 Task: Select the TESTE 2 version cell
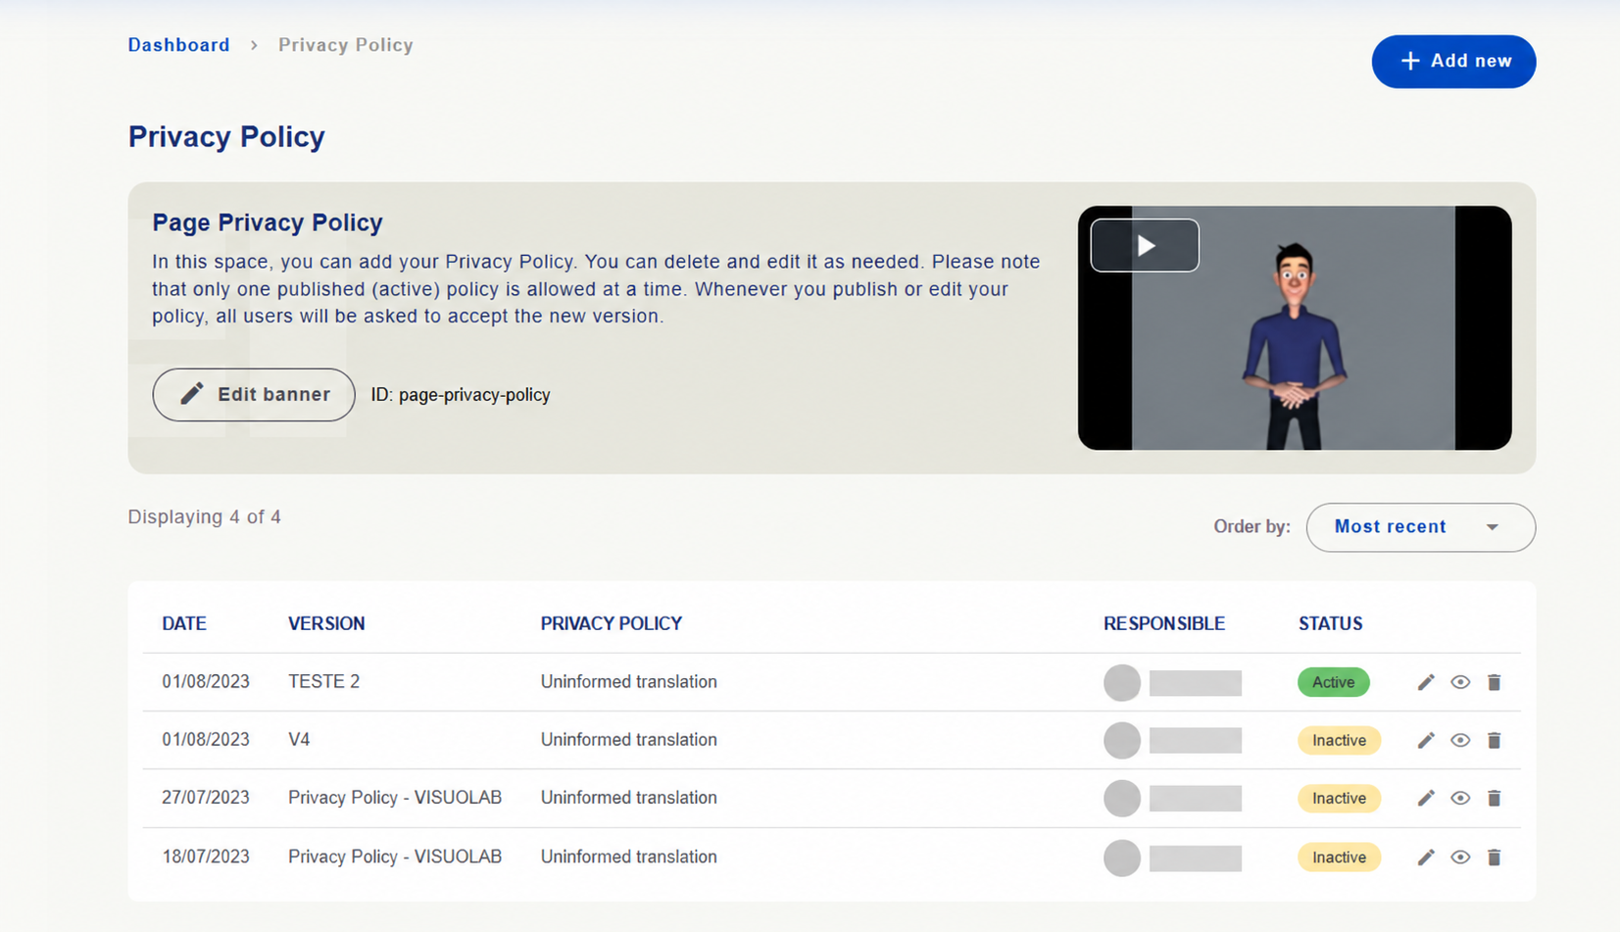coord(323,682)
